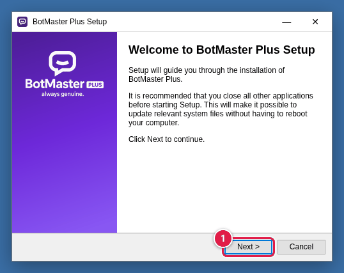This screenshot has width=344, height=273.
Task: Cancel the BotMaster Plus setup
Action: pyautogui.click(x=301, y=247)
